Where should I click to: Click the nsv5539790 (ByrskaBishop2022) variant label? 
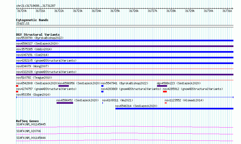pos(40,38)
